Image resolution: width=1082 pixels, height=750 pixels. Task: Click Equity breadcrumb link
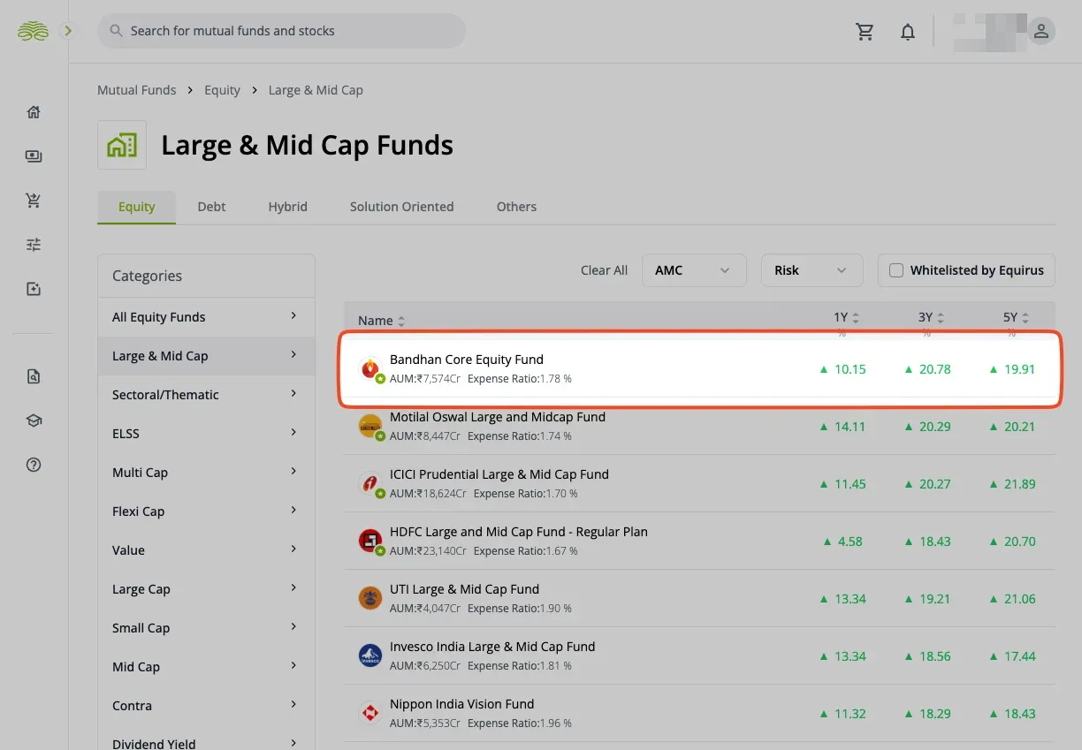pos(222,90)
